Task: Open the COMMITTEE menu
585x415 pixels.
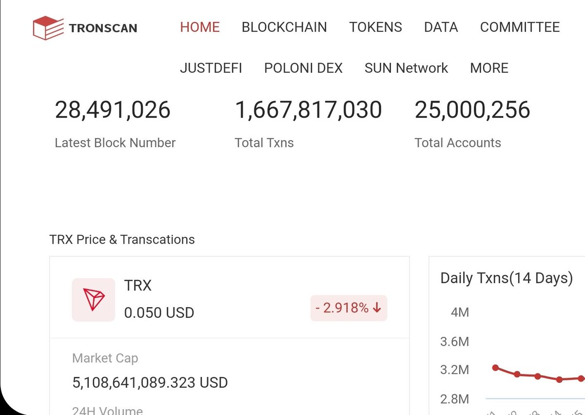Action: 520,27
